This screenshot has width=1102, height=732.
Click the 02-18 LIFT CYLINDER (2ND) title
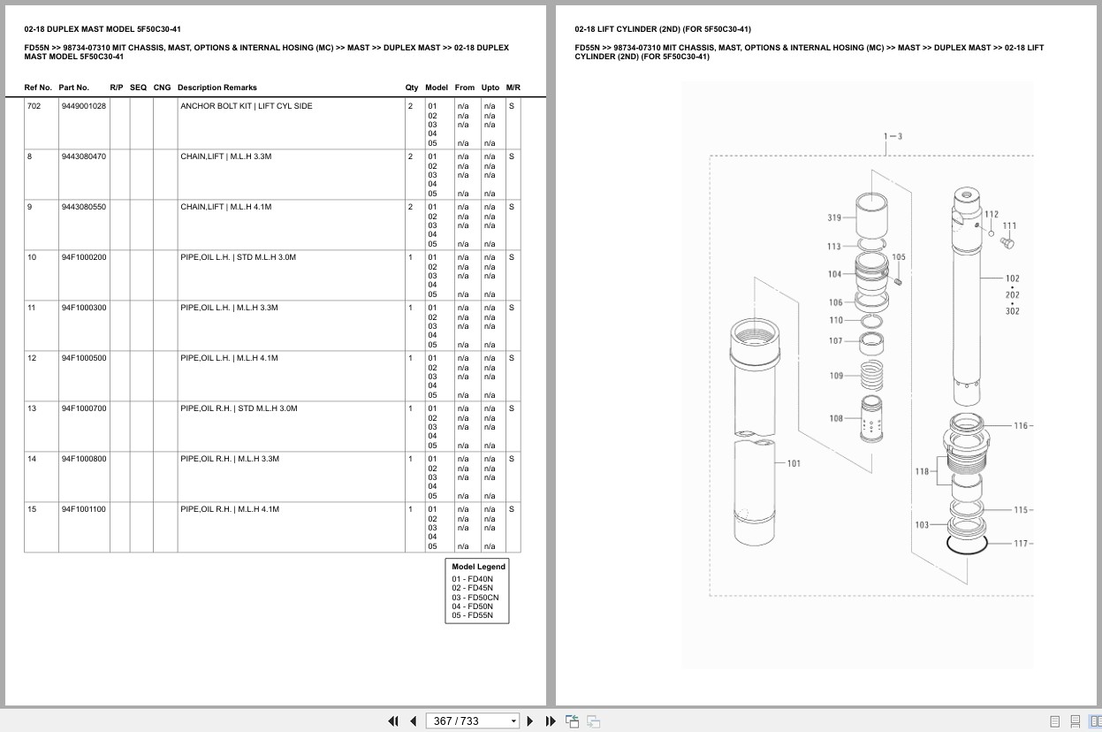point(663,29)
